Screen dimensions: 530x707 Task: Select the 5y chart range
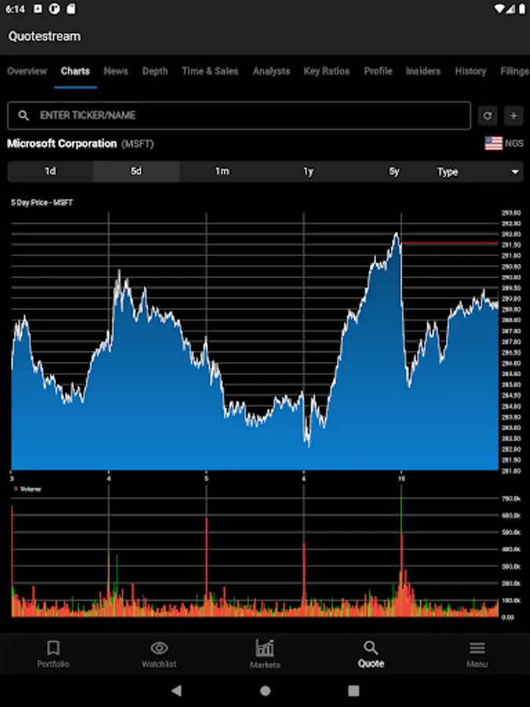click(x=394, y=172)
